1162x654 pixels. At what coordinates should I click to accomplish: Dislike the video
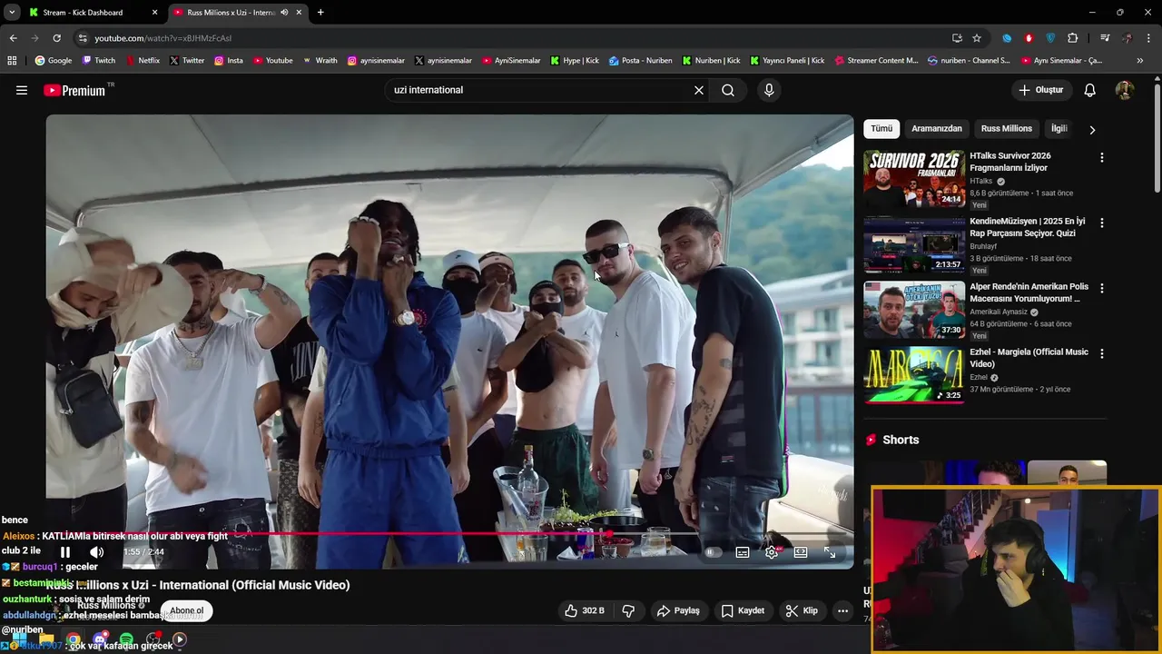pos(628,610)
